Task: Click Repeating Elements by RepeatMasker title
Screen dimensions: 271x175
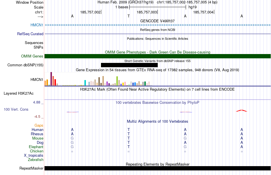Action: (158, 164)
